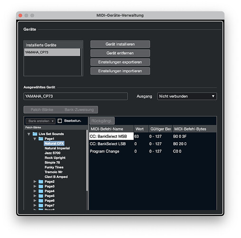Click the Page2 folder icon
This screenshot has height=238, width=241.
tap(41, 181)
